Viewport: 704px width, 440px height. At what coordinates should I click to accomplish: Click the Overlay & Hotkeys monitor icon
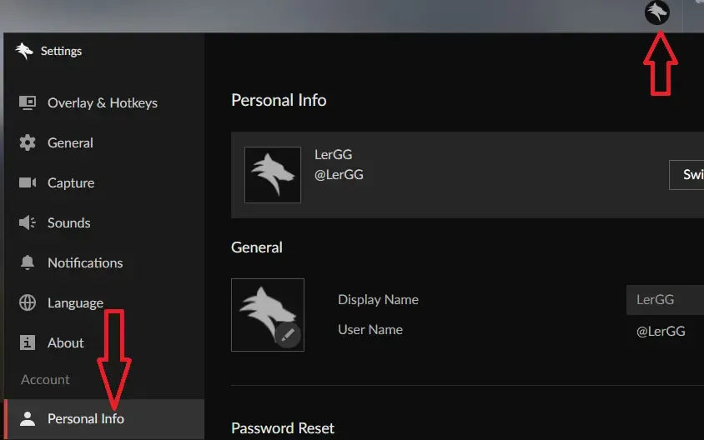pyautogui.click(x=28, y=102)
